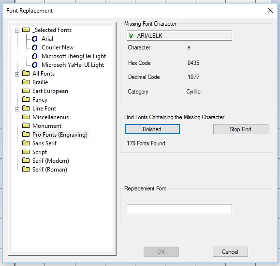Cancel the Font Replacement dialog
Image resolution: width=280 pixels, height=266 pixels.
pyautogui.click(x=230, y=251)
